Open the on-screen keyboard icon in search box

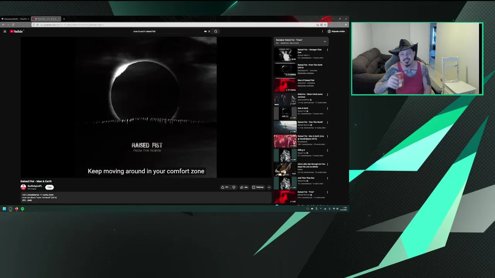pos(205,31)
